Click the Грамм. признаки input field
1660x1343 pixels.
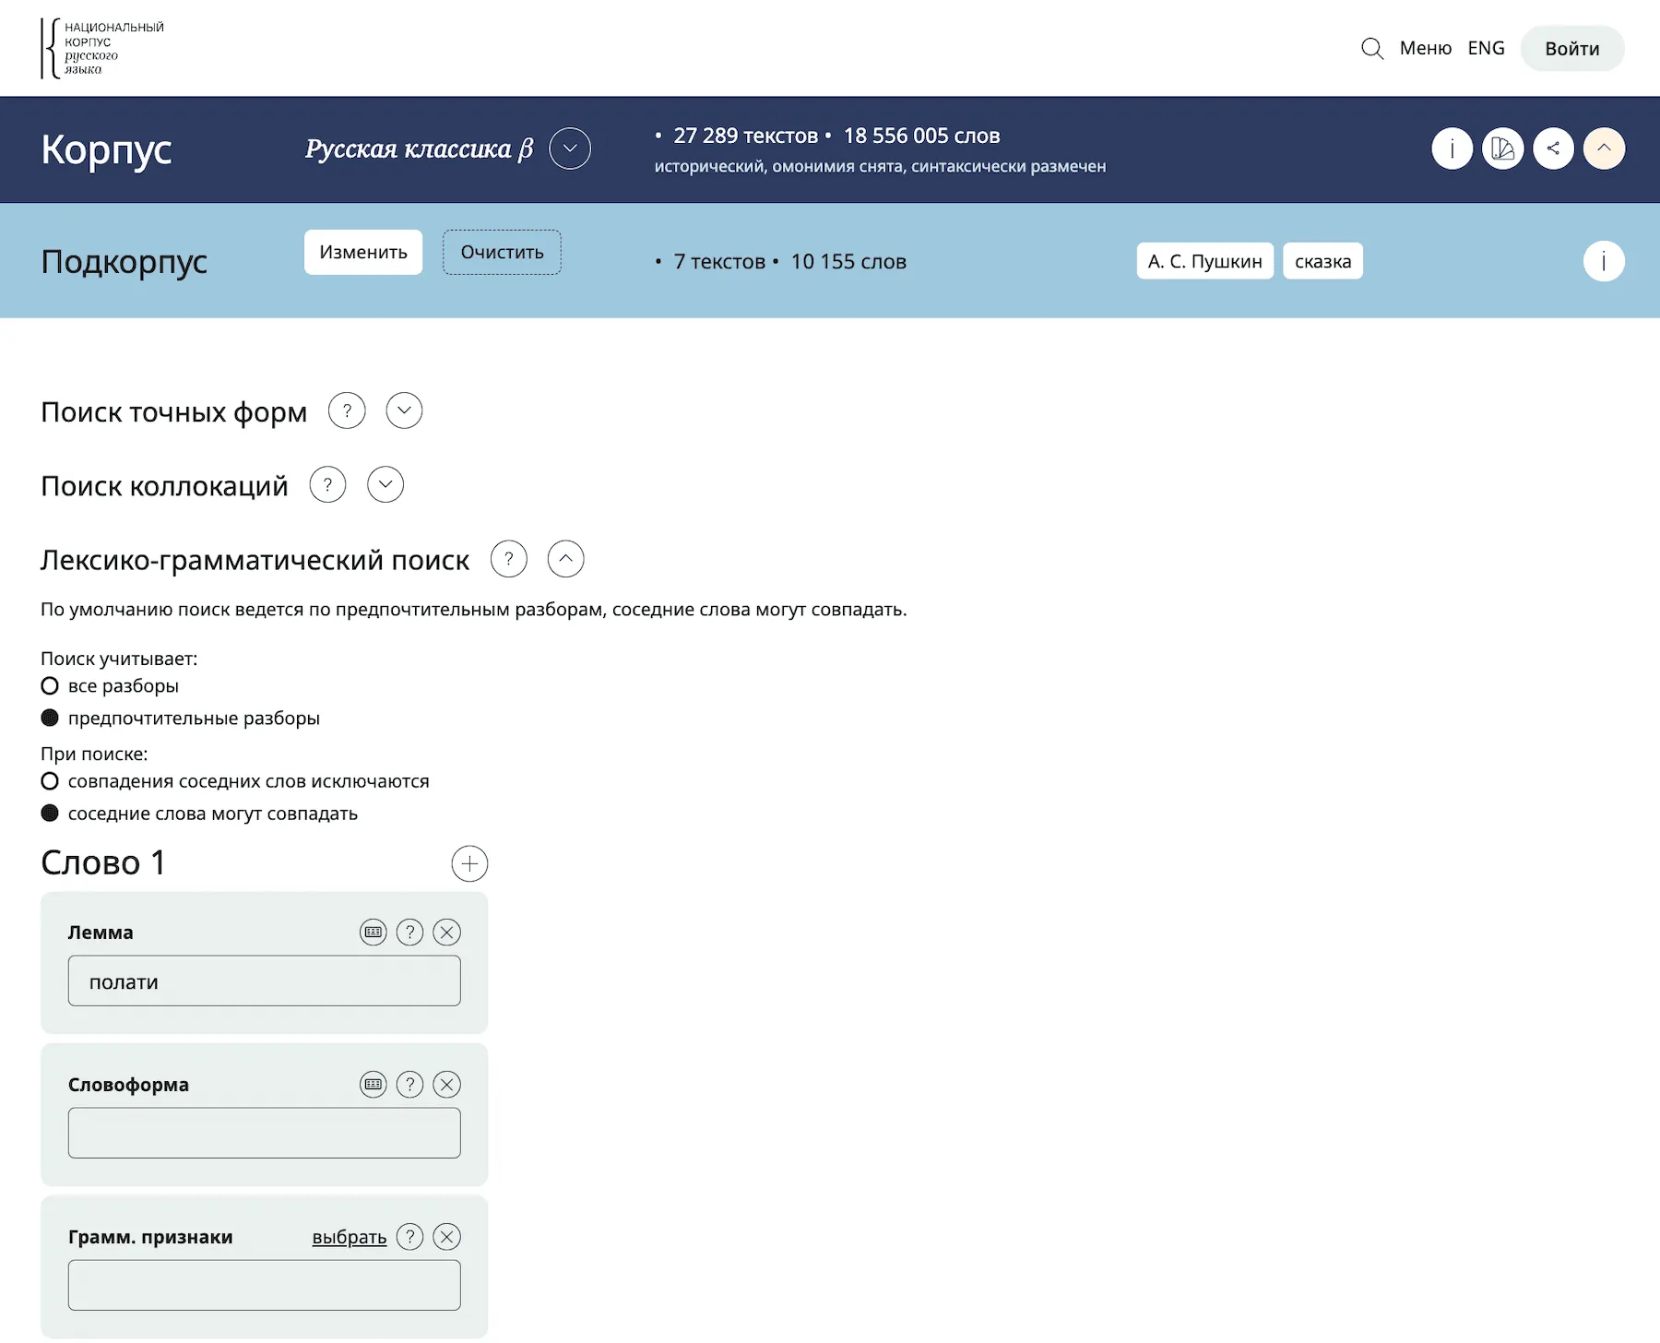264,1285
